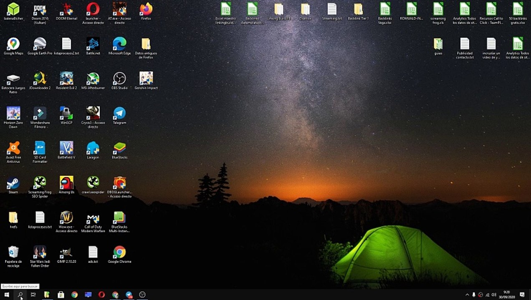Select the Google Earth Pro shortcut
The width and height of the screenshot is (531, 300).
point(40,46)
